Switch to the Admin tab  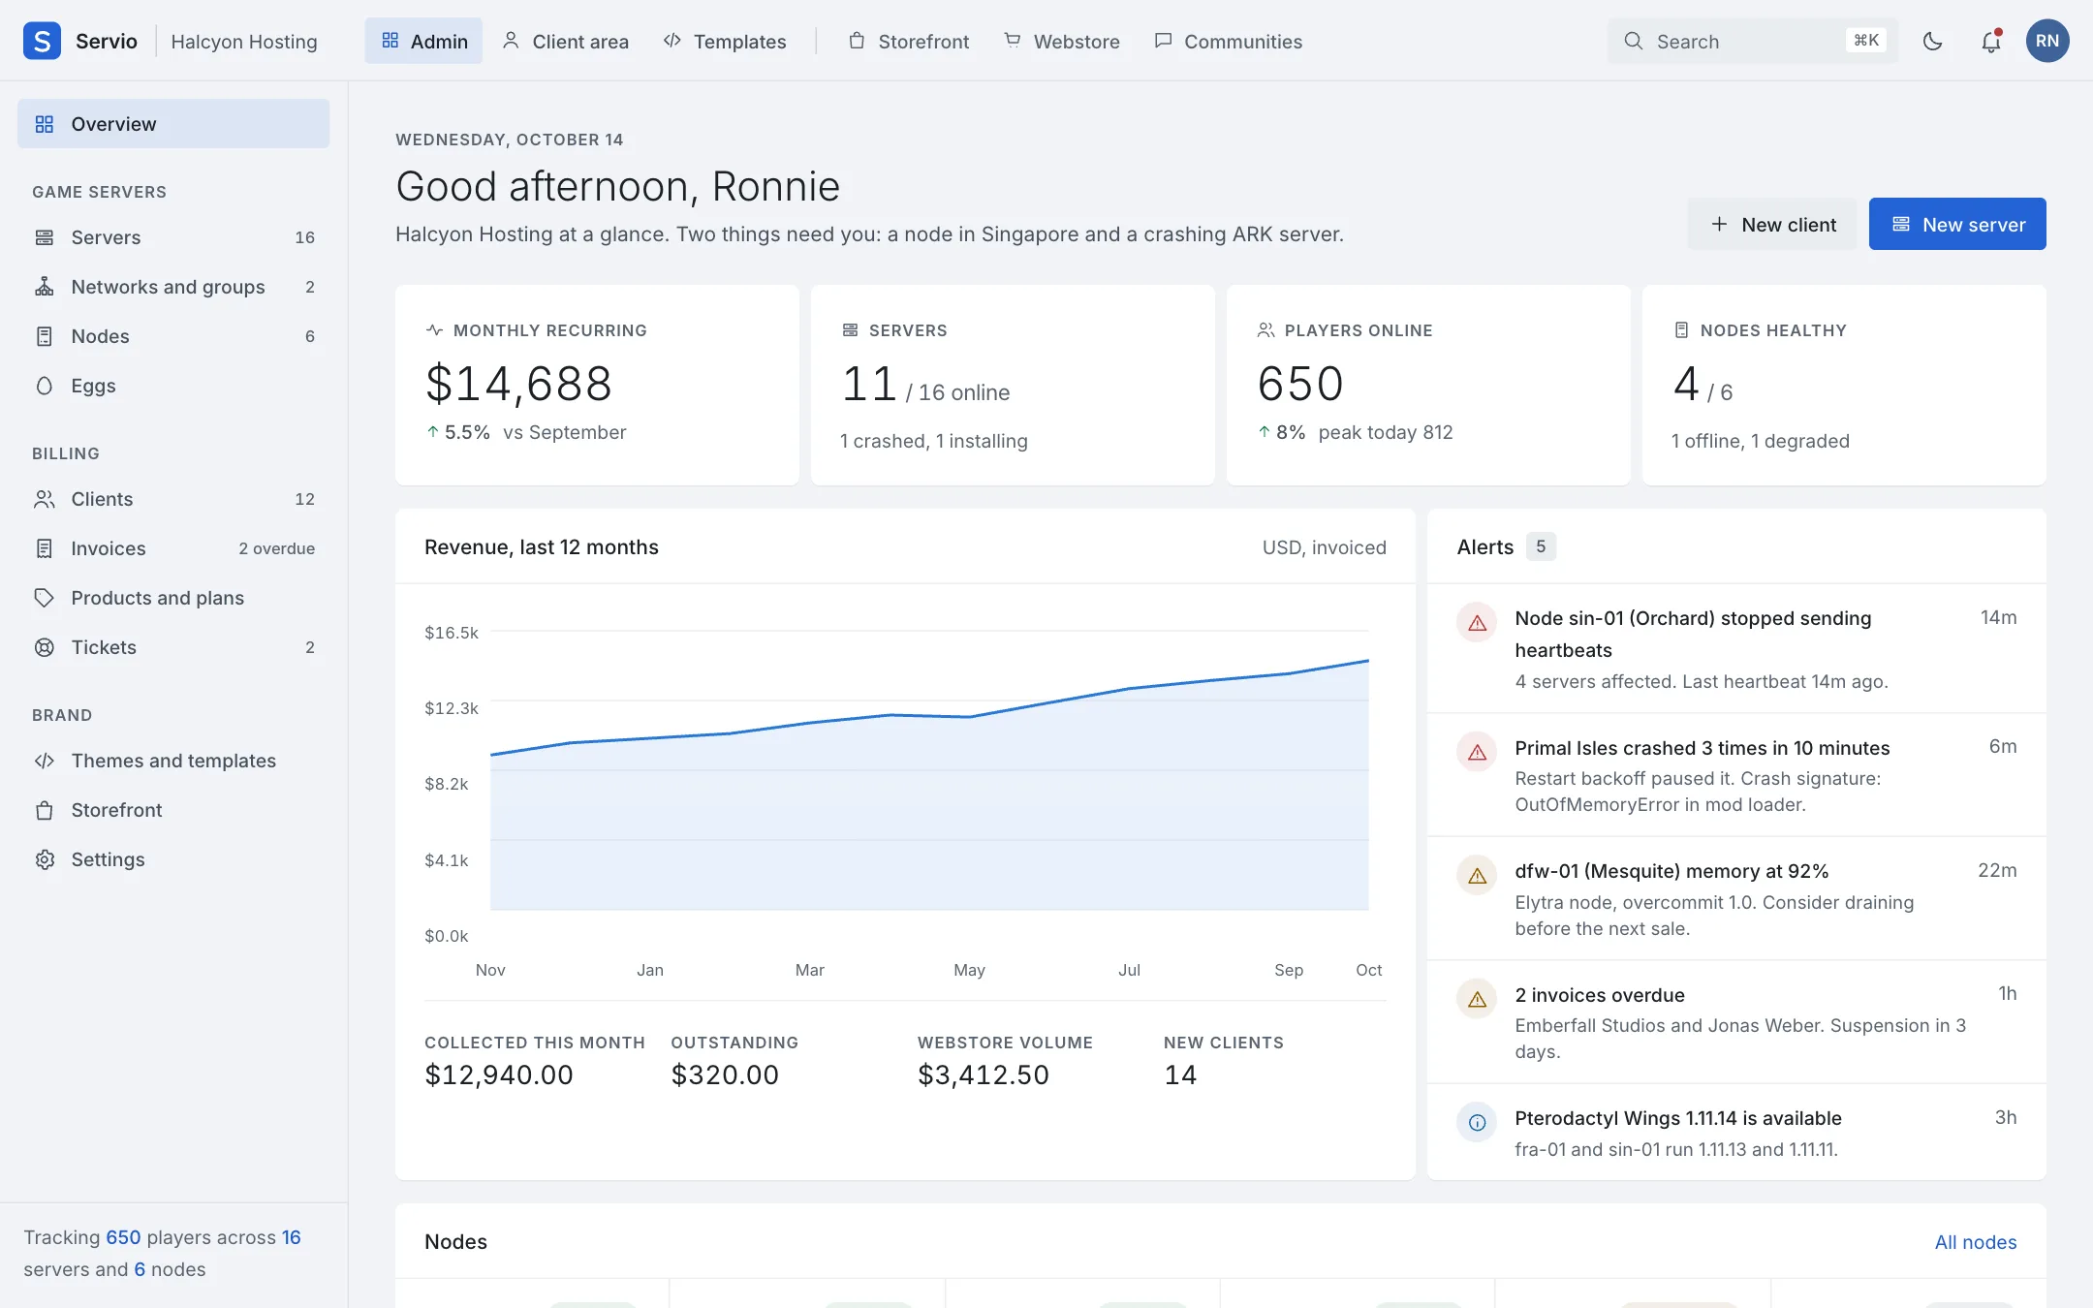point(423,41)
